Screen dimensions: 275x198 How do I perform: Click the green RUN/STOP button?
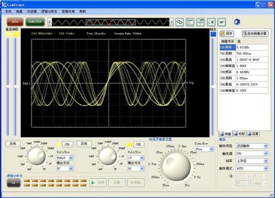click(x=35, y=22)
